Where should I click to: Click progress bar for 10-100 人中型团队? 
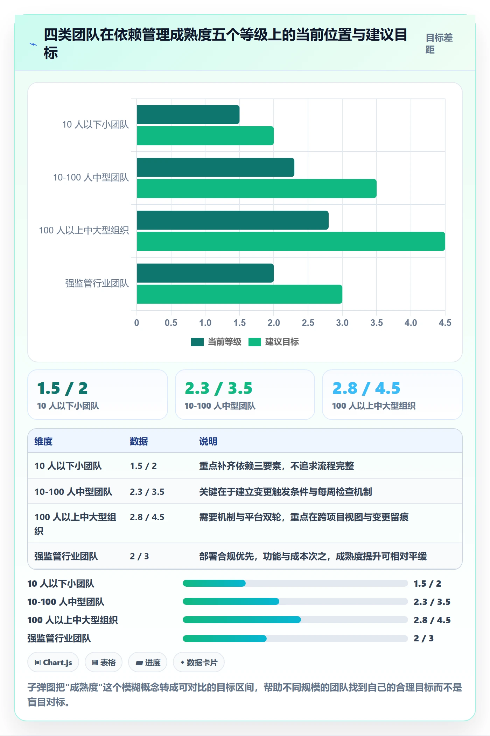click(295, 601)
